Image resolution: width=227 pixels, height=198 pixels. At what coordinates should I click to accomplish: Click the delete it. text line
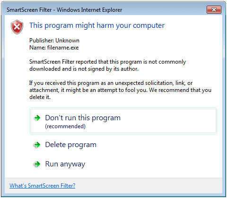pos(40,97)
